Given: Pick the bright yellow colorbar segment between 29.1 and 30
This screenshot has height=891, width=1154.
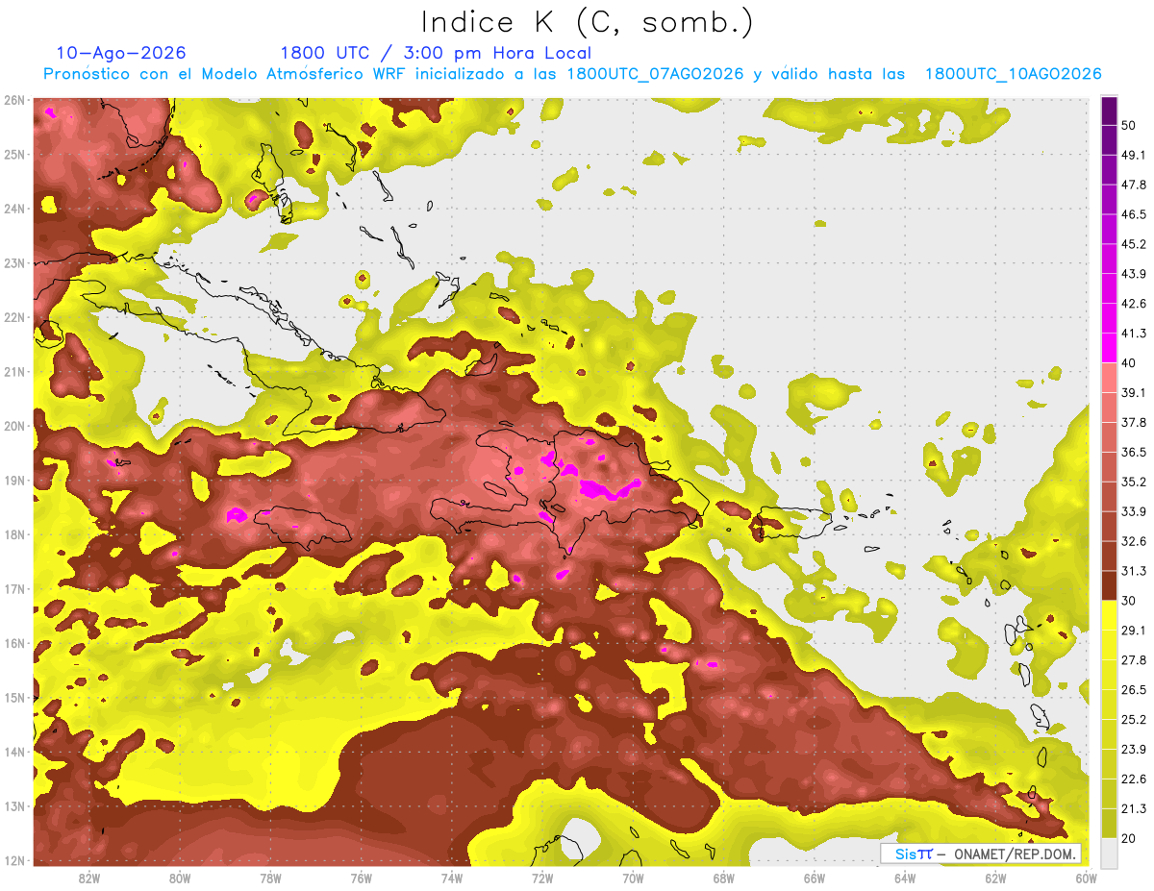Looking at the screenshot, I should coord(1108,615).
